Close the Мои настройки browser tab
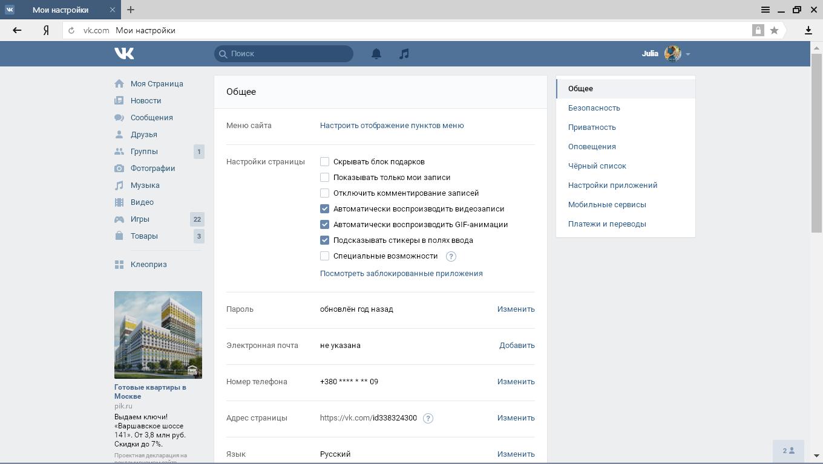Screen dimensions: 823x464 click(113, 10)
